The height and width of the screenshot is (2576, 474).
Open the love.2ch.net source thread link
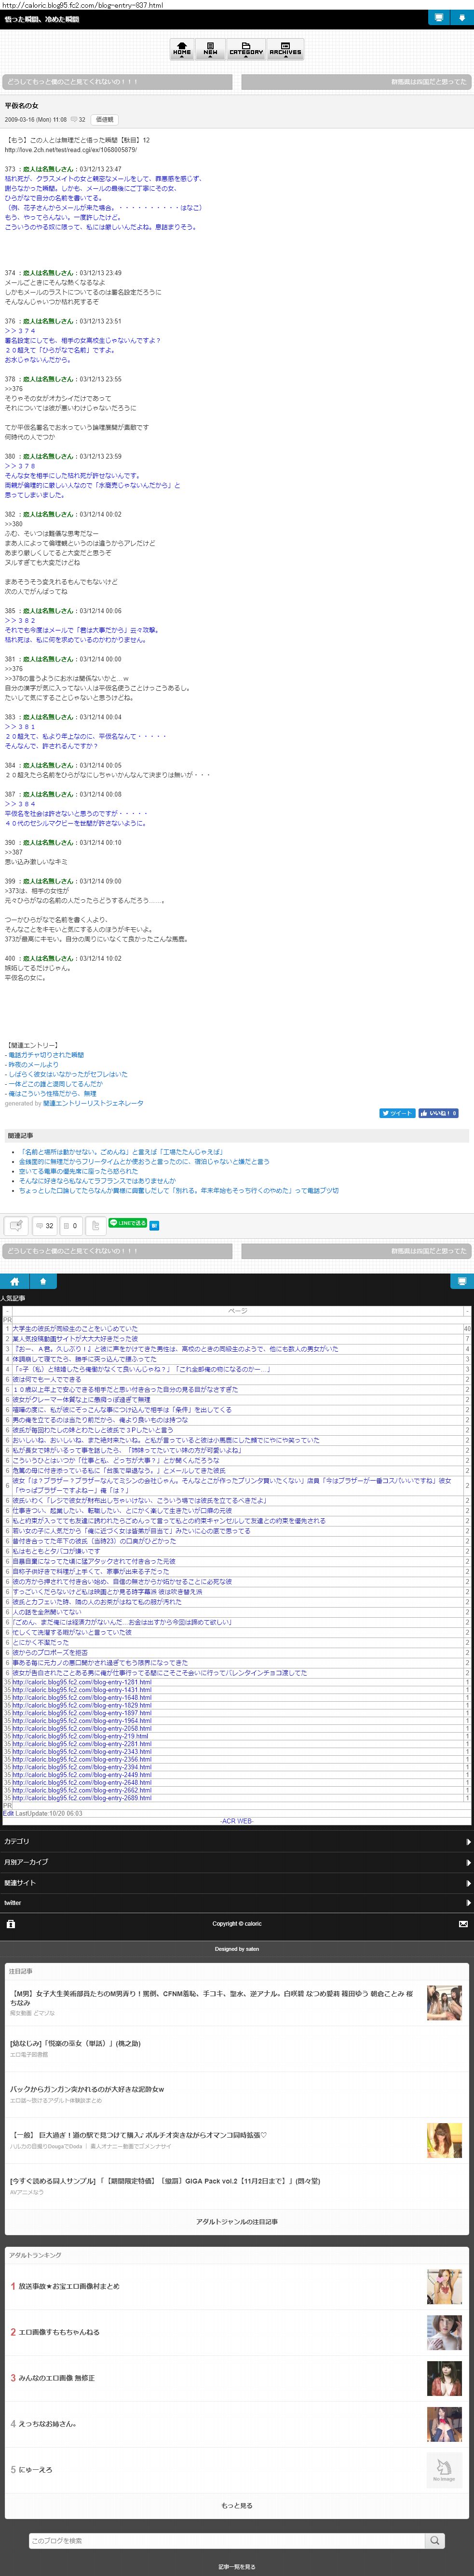point(71,150)
